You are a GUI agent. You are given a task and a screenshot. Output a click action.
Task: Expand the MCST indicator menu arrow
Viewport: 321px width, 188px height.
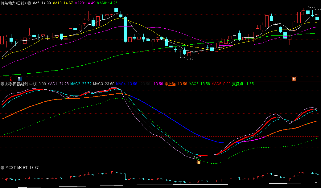point(2,168)
